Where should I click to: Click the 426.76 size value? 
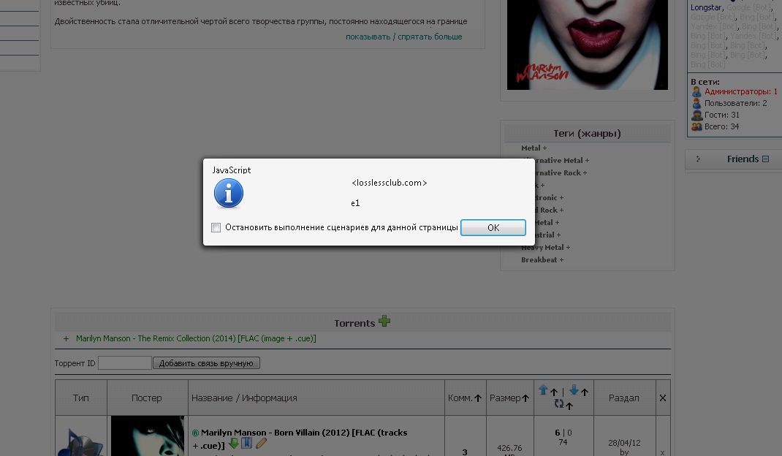coord(509,449)
